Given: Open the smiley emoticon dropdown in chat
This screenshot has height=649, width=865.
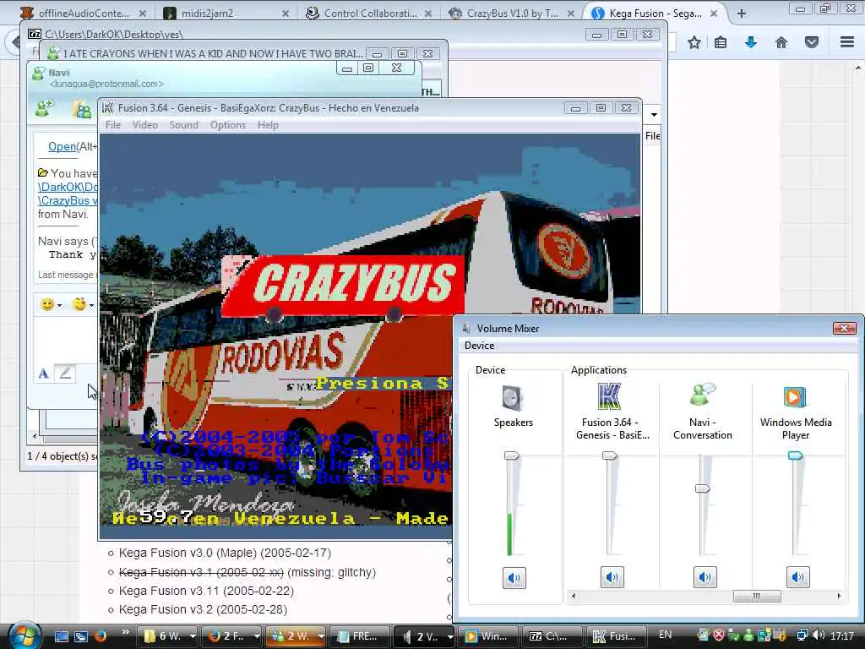Looking at the screenshot, I should [x=59, y=305].
